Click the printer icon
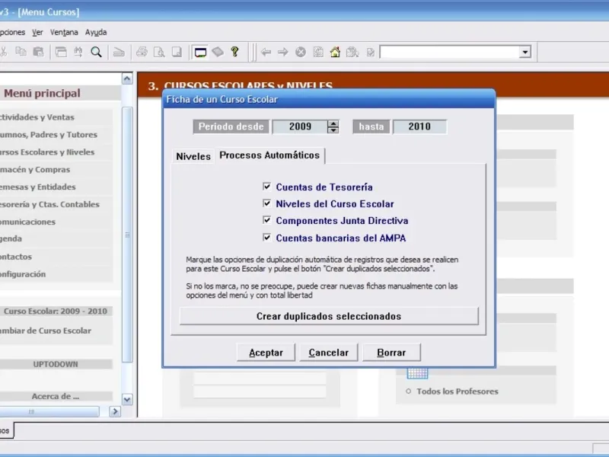Image resolution: width=609 pixels, height=457 pixels. click(x=142, y=52)
